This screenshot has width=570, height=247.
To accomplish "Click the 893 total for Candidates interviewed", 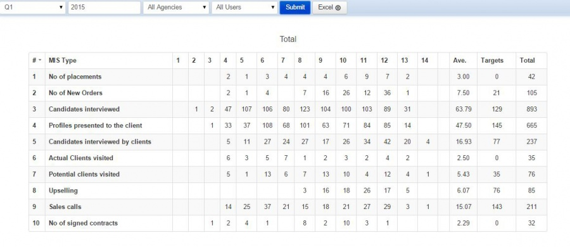I will [531, 109].
